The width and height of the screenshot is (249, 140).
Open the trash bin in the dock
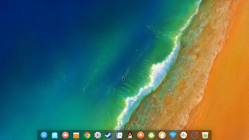pos(205,135)
